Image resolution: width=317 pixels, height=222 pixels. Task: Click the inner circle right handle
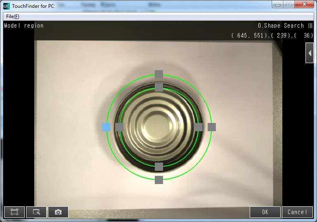click(199, 127)
